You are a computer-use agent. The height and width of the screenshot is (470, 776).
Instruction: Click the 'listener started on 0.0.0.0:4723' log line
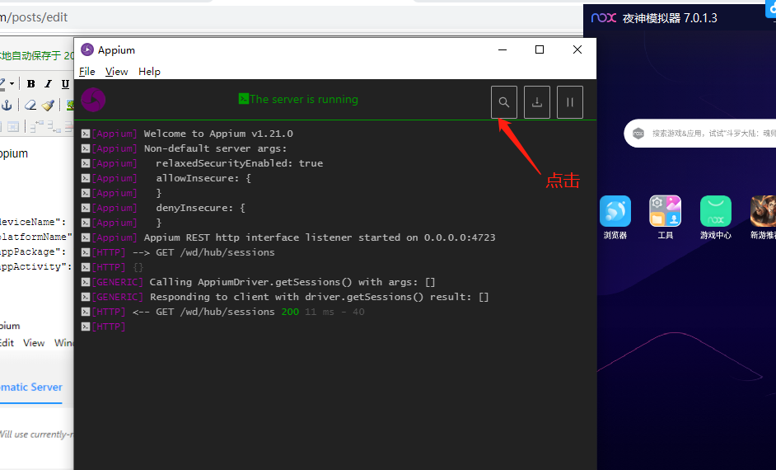pos(320,237)
